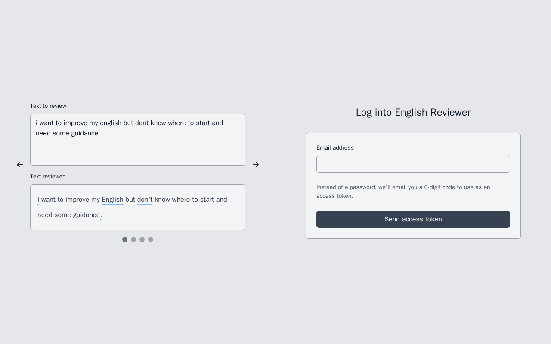The image size is (551, 344).
Task: Click the underlined capital "I" correction
Action: pyautogui.click(x=38, y=200)
